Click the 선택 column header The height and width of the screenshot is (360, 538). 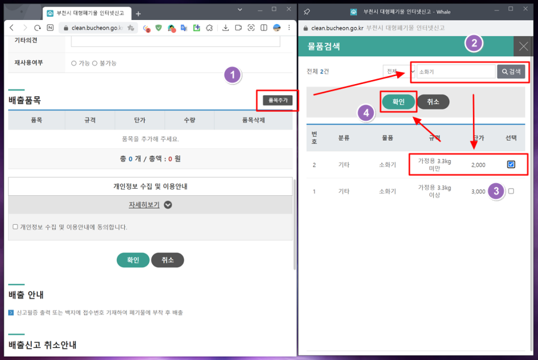(511, 138)
